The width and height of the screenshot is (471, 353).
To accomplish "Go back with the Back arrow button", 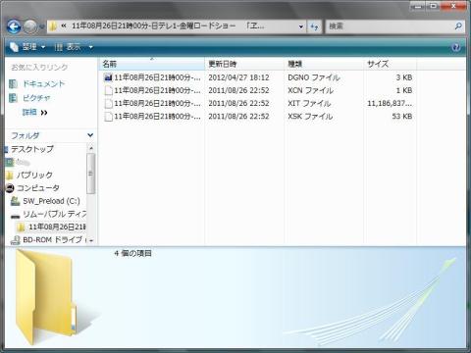I will point(14,26).
